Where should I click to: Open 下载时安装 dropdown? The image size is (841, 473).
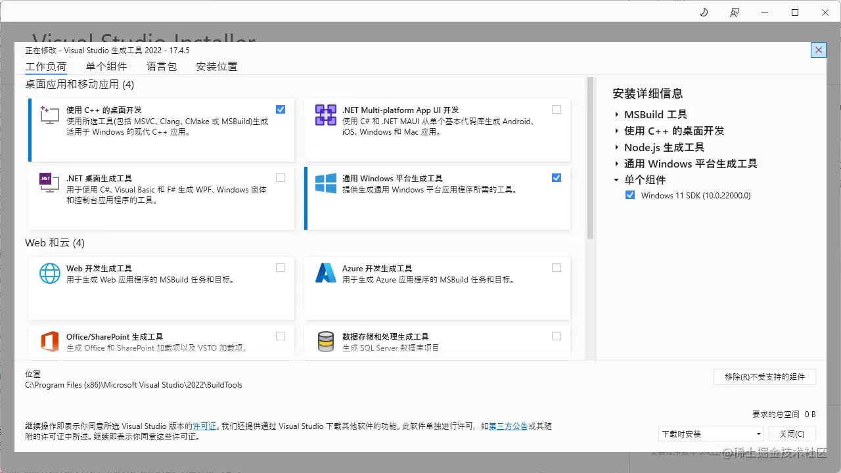point(711,434)
